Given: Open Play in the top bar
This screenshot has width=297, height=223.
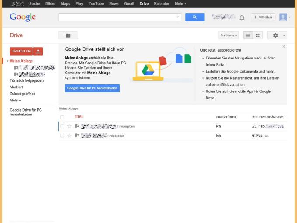Looking at the screenshot, I should click(79, 4).
